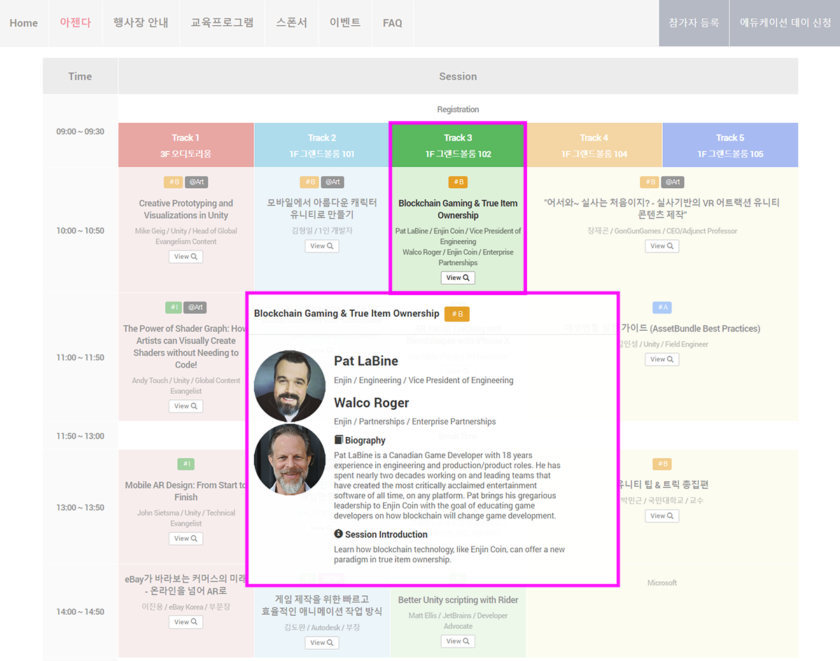Click the 10:00 ~ 10:50 time cell
The width and height of the screenshot is (840, 661).
pyautogui.click(x=80, y=231)
